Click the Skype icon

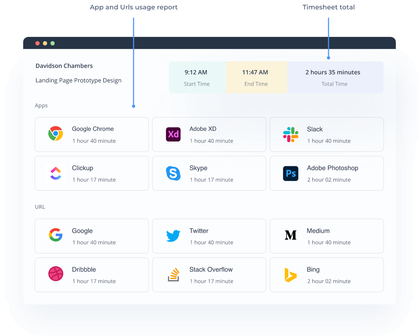173,173
